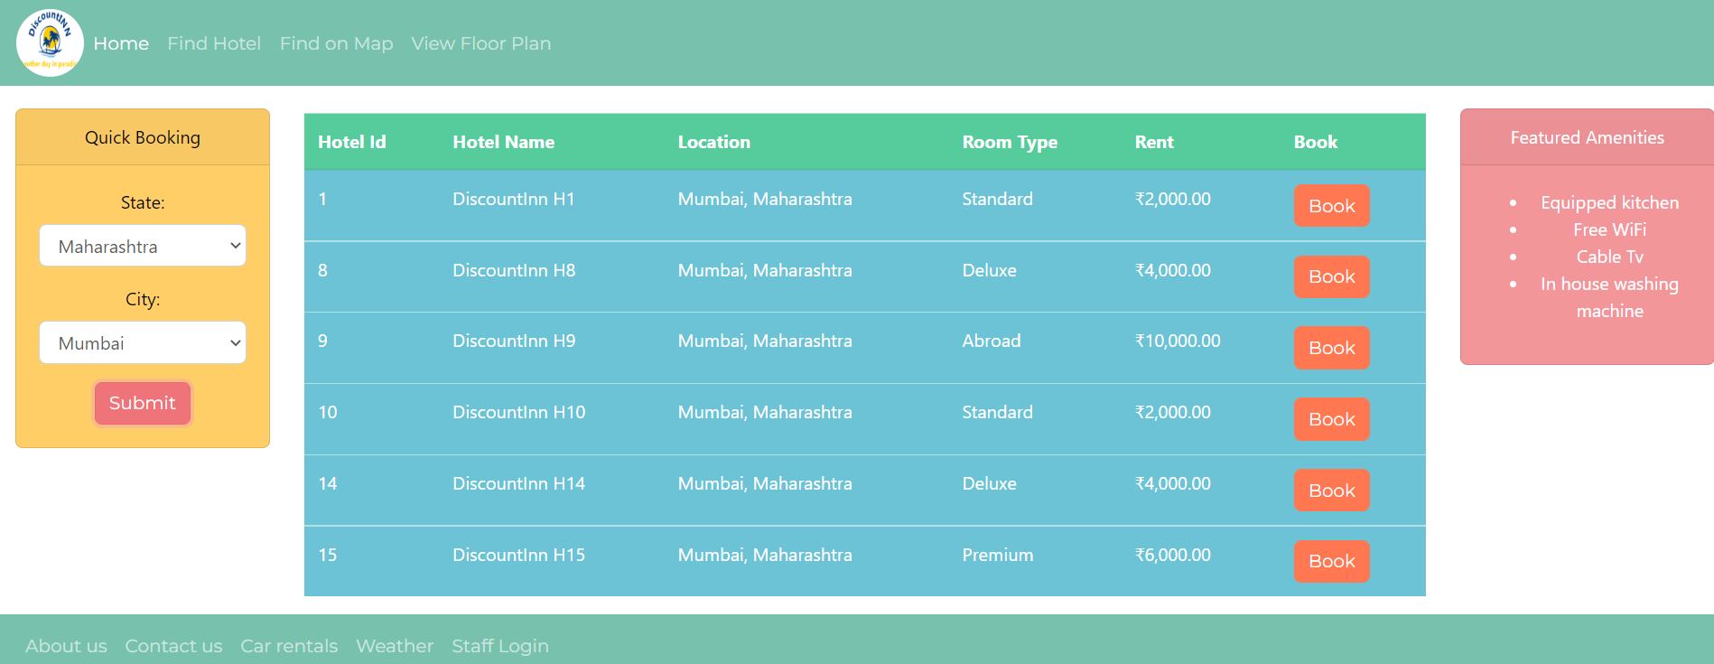Go to Find Hotel page
Image resolution: width=1714 pixels, height=664 pixels.
[214, 43]
